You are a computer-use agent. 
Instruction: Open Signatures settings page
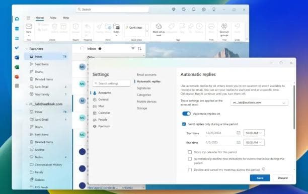144,88
